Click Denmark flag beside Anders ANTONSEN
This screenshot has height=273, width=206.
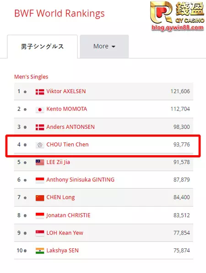coord(40,127)
